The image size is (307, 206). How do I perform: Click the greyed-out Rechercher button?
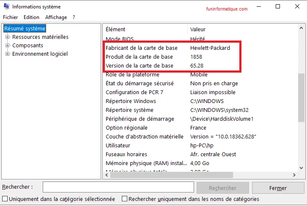pyautogui.click(x=222, y=188)
